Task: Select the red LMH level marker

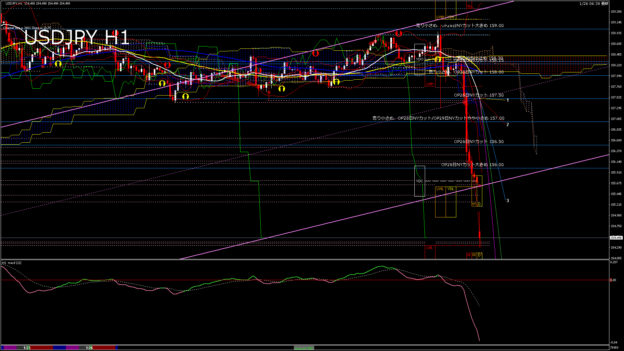Action: tap(430, 84)
